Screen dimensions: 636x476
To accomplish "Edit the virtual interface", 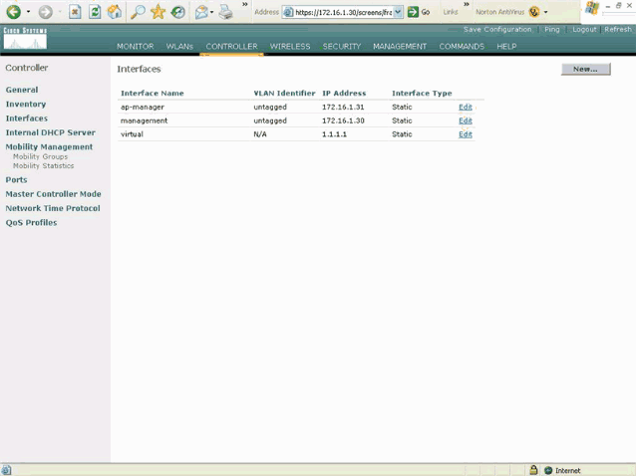I will [466, 134].
